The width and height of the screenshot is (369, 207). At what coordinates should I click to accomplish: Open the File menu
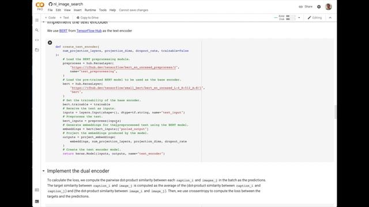coord(50,10)
